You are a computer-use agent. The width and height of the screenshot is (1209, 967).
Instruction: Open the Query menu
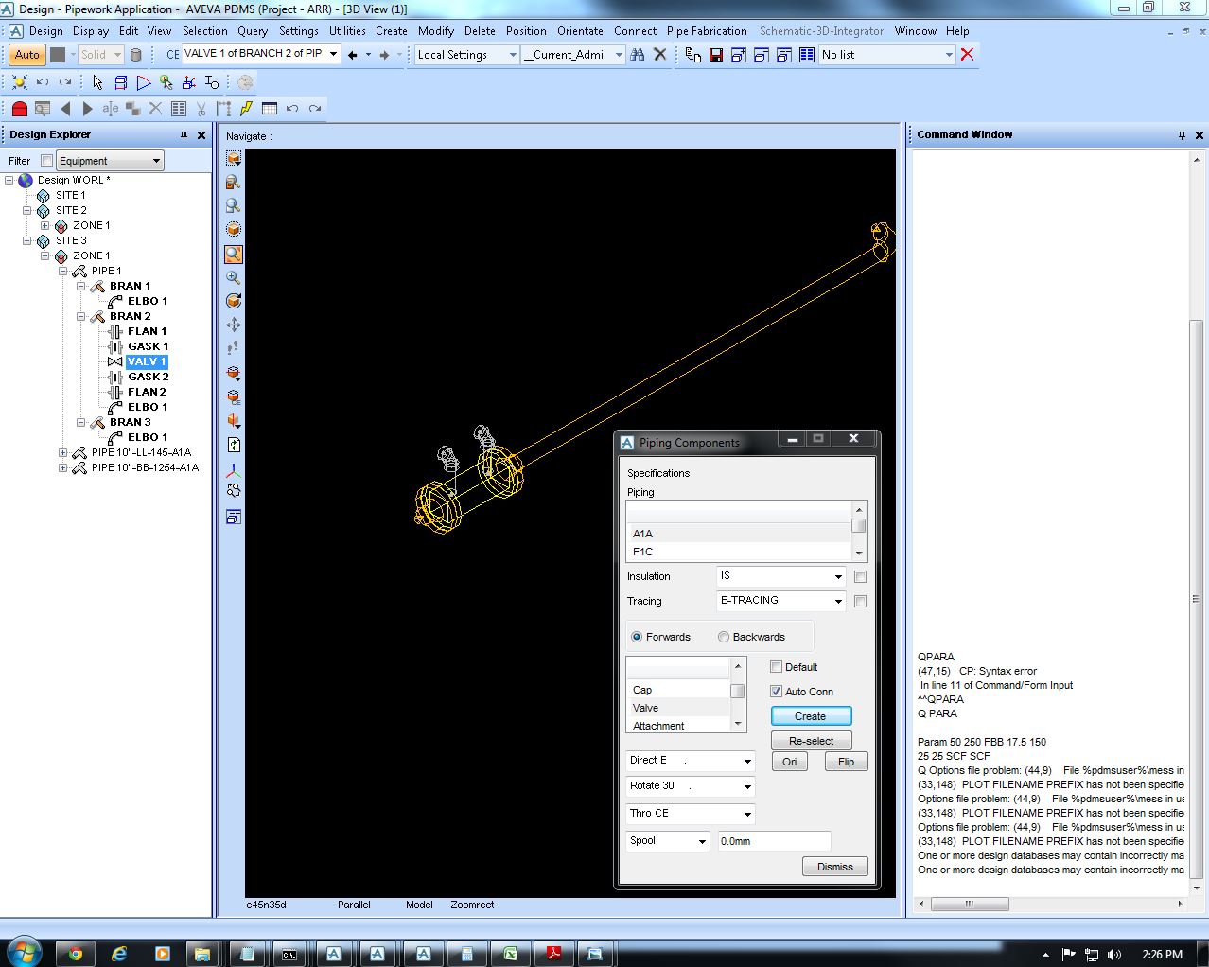(x=253, y=31)
